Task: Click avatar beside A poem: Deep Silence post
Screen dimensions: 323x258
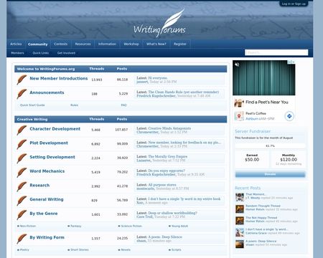Action: coord(240,244)
